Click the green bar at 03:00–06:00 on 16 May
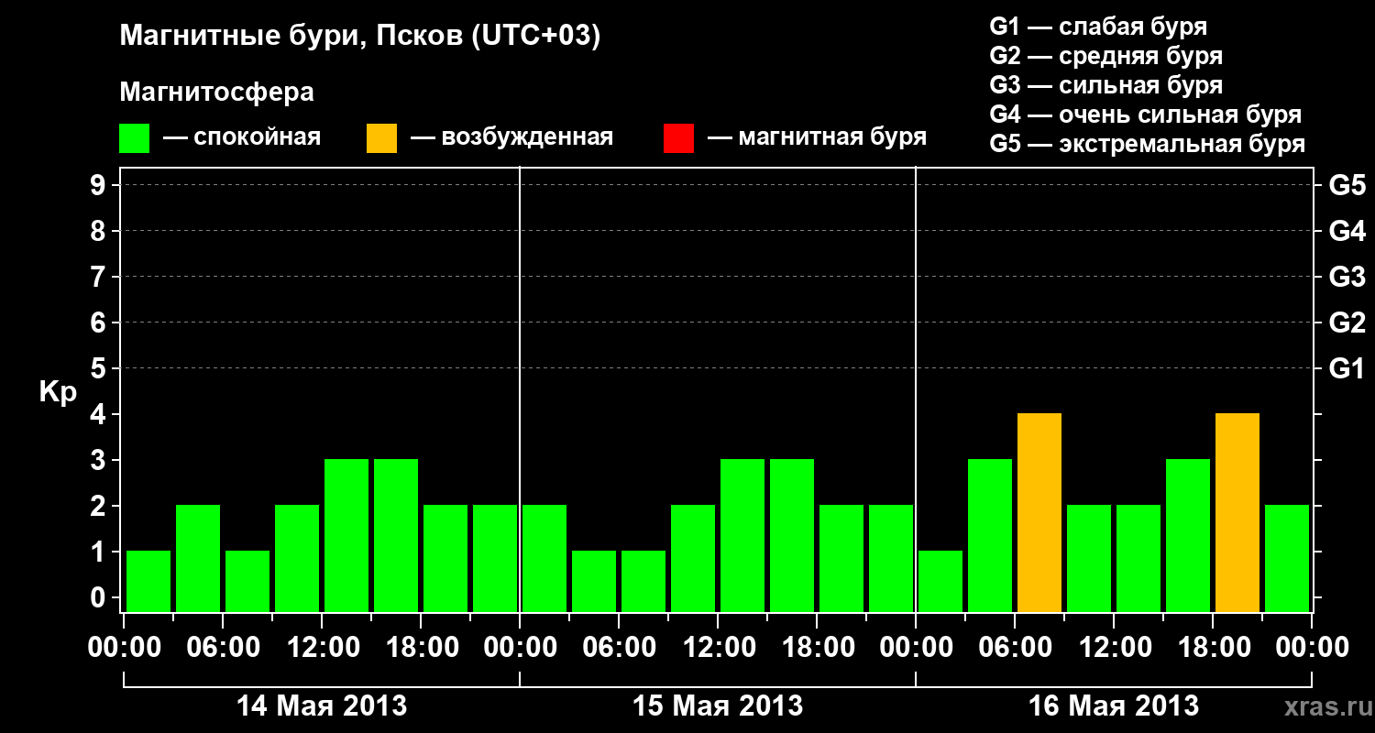The width and height of the screenshot is (1375, 733). 990,535
